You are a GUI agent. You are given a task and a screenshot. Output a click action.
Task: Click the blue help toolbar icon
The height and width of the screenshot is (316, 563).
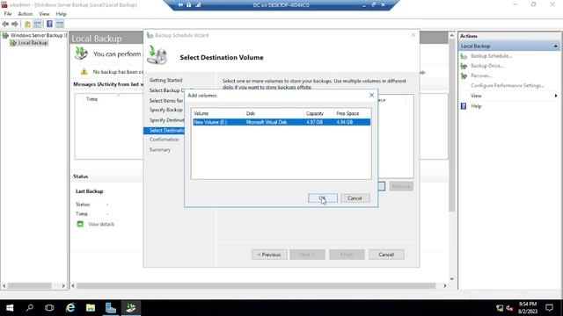49,24
